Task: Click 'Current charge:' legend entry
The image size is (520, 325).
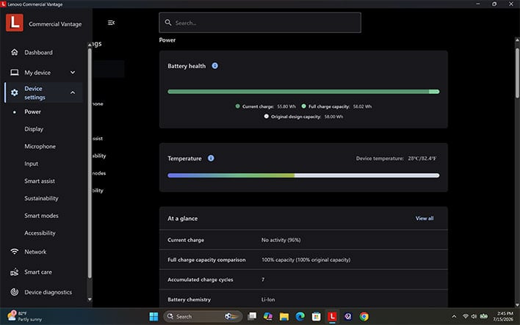Action: (x=265, y=106)
